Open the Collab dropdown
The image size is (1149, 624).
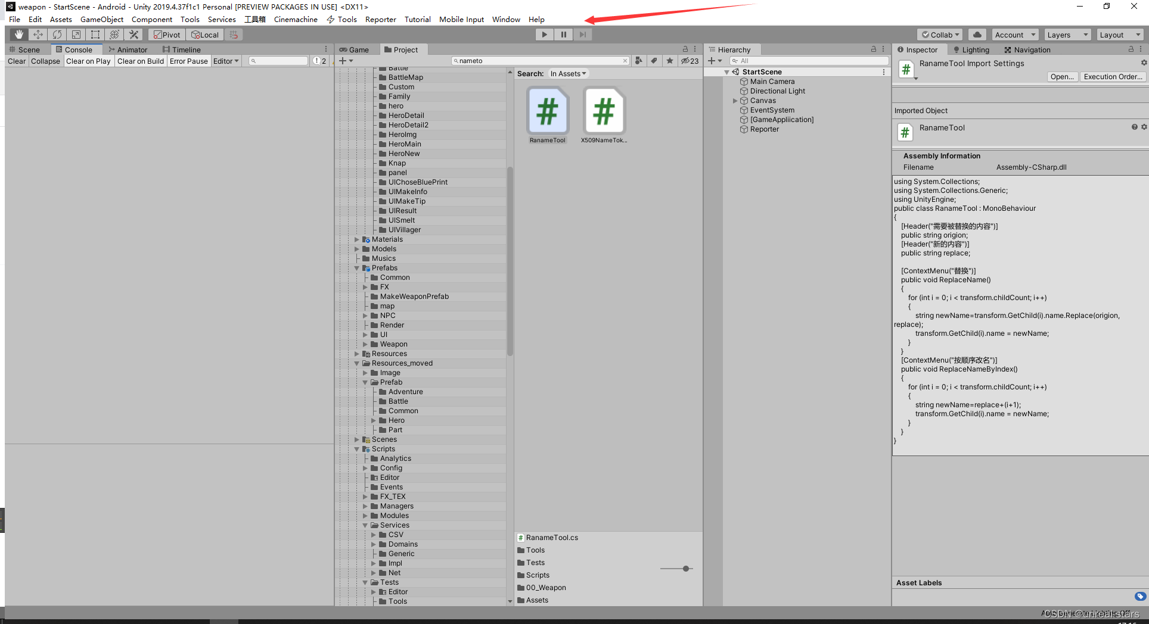pyautogui.click(x=940, y=35)
